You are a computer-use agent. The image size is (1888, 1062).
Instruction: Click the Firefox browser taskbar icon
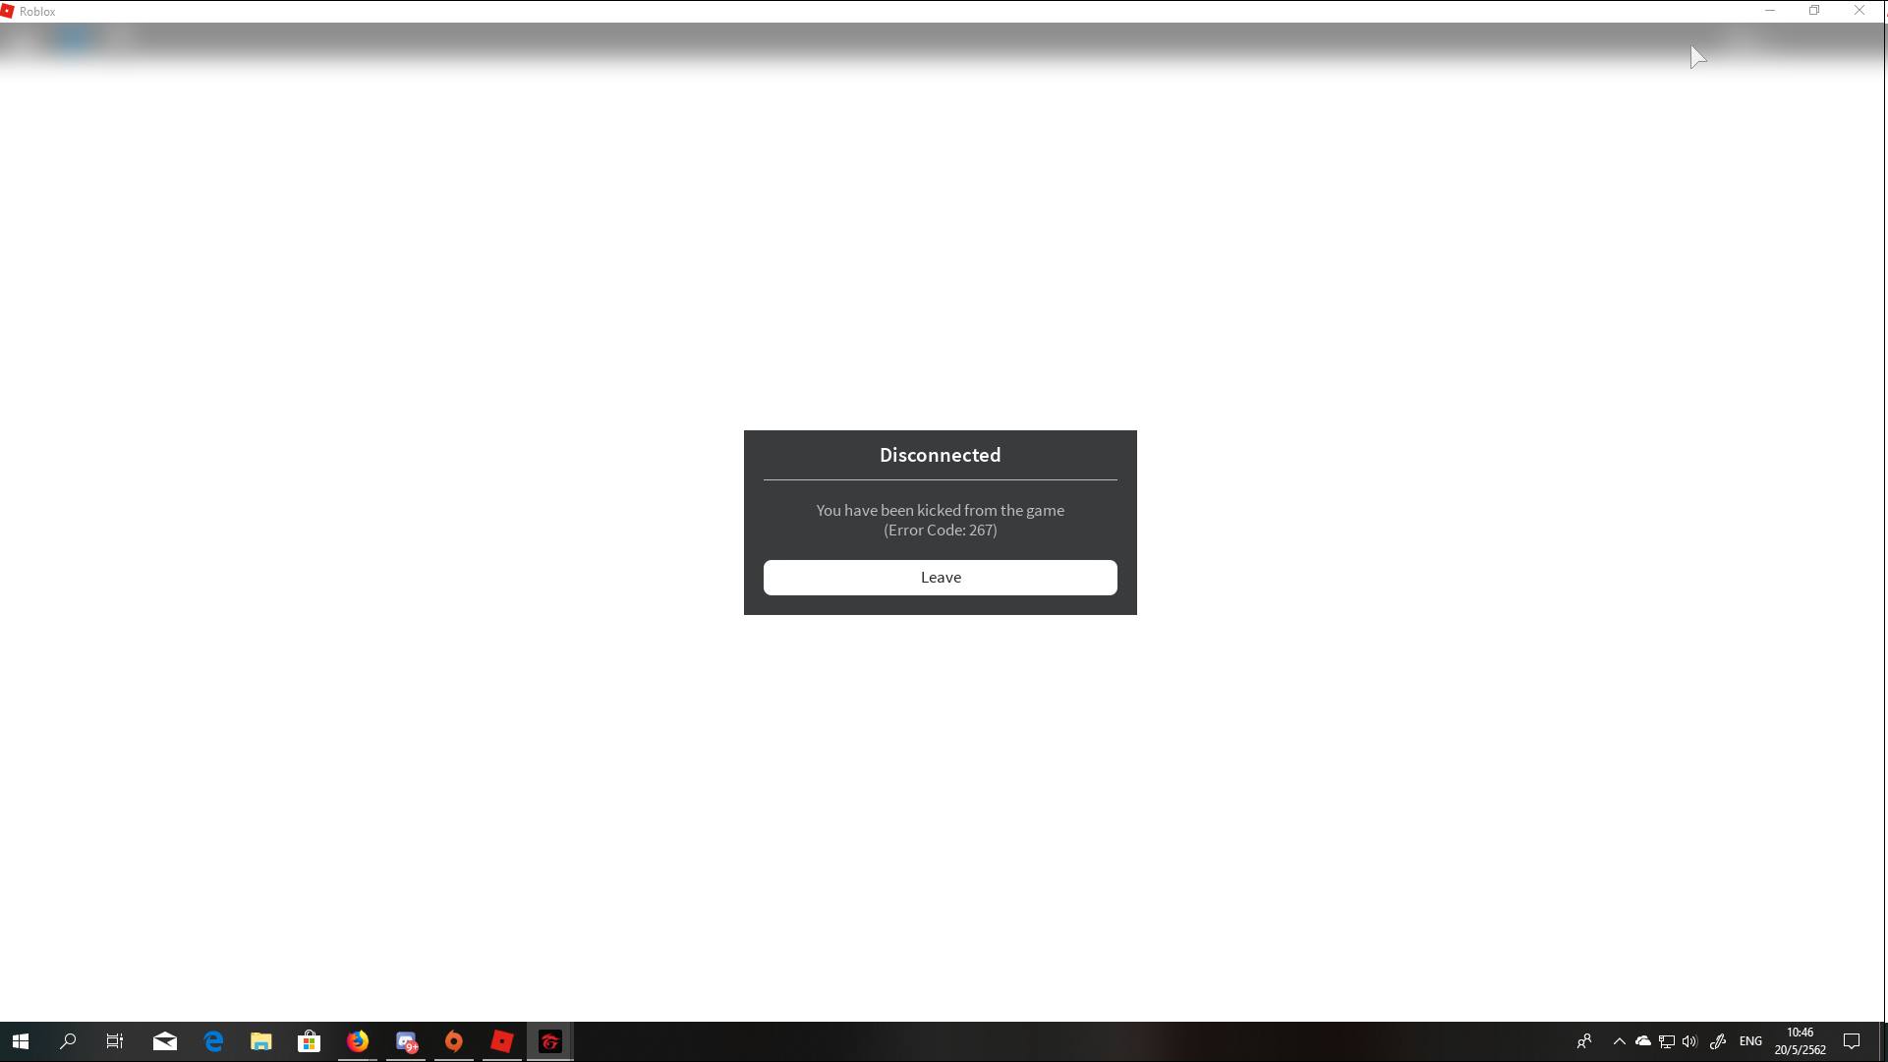pos(357,1041)
